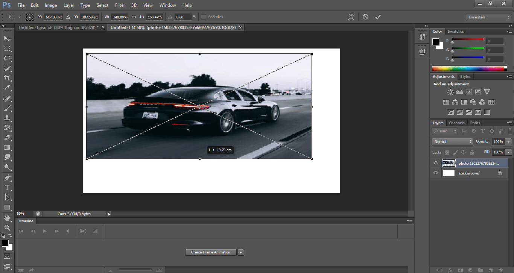Open the Essentials workspace dropdown
Image resolution: width=514 pixels, height=273 pixels.
coord(488,17)
